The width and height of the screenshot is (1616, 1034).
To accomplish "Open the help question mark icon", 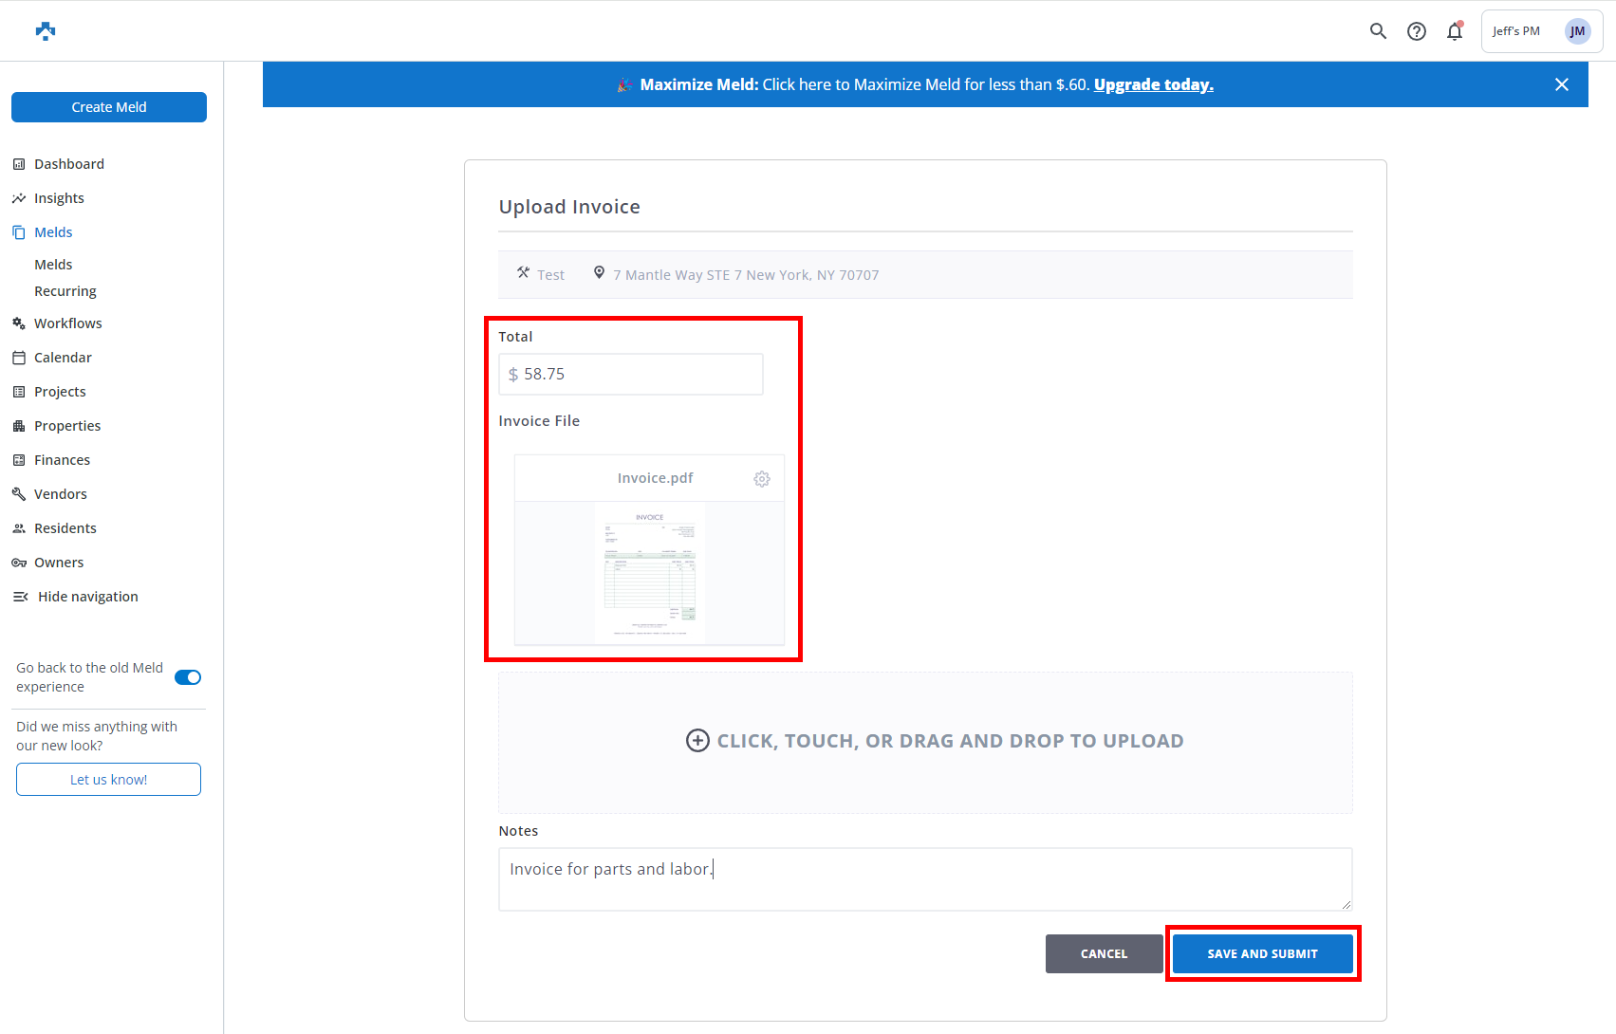I will click(1416, 31).
